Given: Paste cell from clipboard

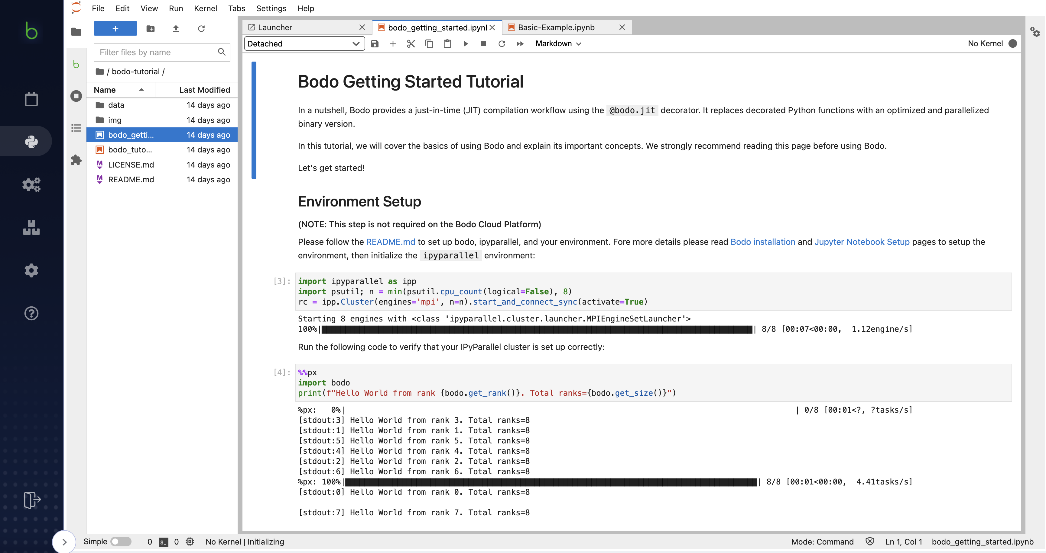Looking at the screenshot, I should click(x=447, y=43).
